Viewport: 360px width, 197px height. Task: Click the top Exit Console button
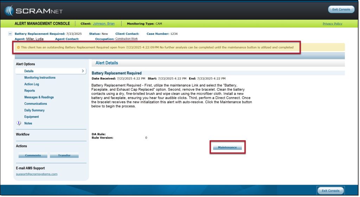pyautogui.click(x=341, y=9)
